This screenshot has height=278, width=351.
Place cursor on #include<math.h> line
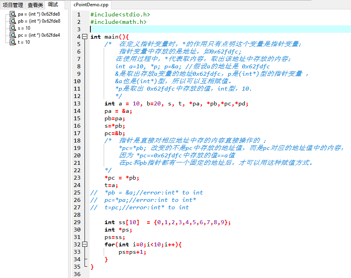(119, 22)
